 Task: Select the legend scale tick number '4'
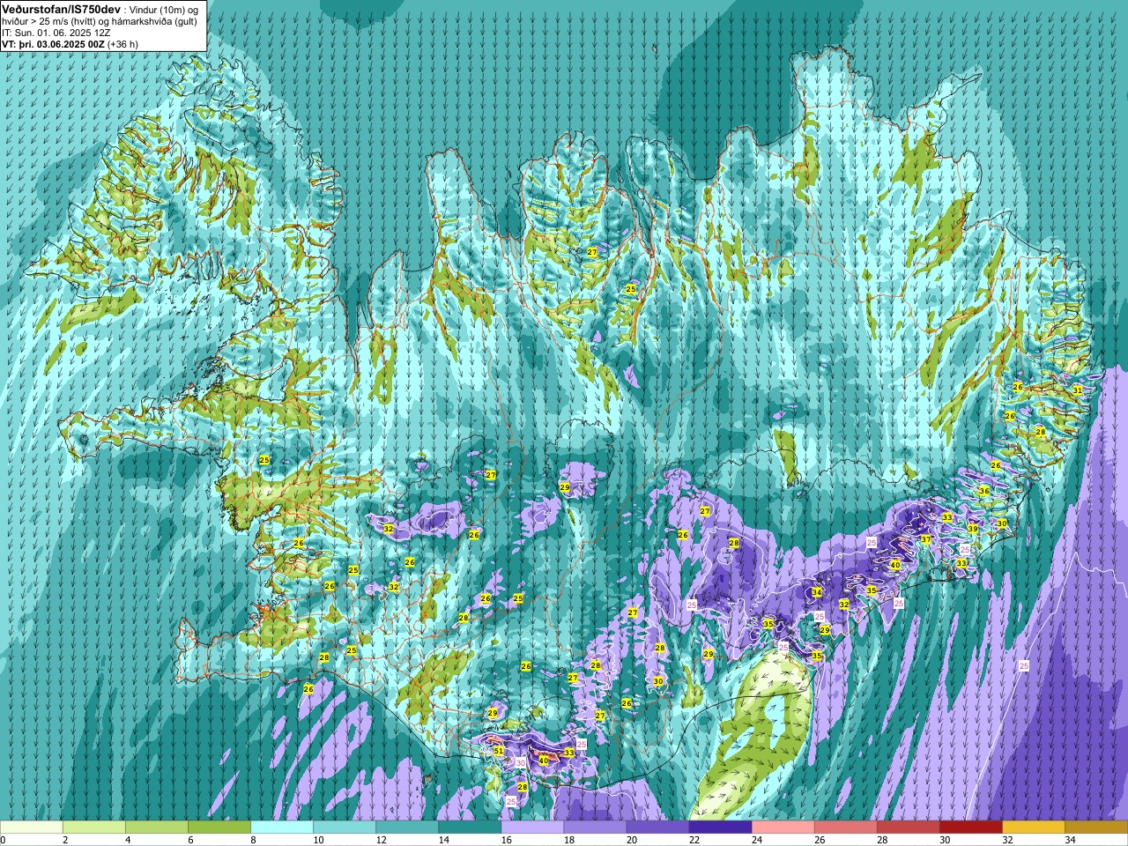(127, 840)
